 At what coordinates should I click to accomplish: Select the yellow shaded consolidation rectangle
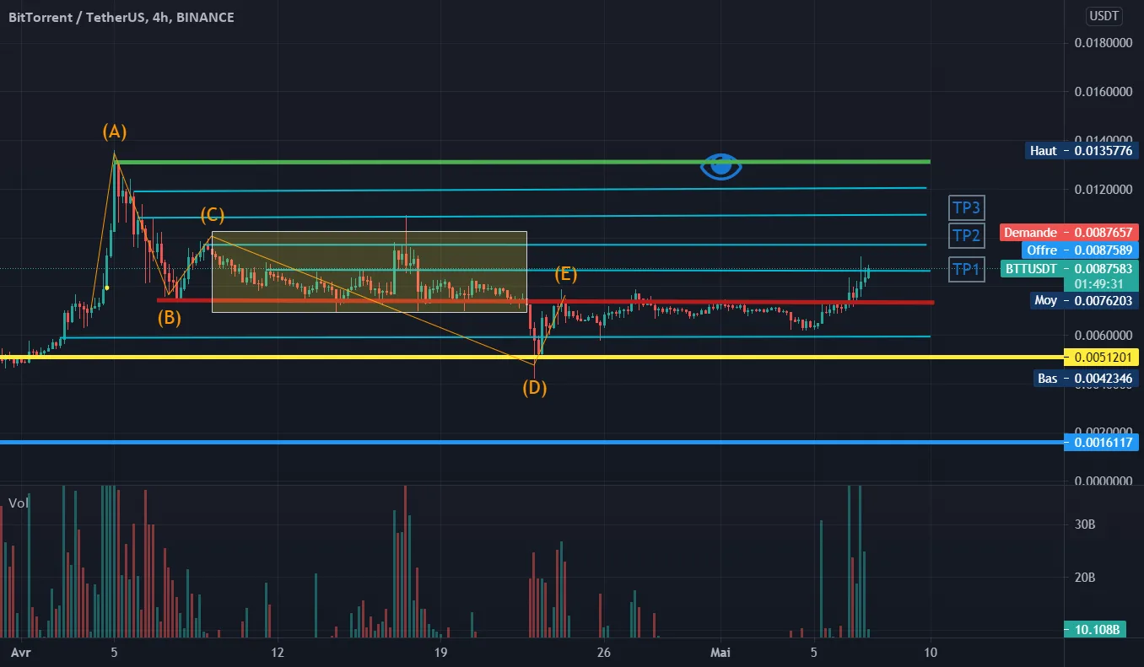[x=369, y=272]
